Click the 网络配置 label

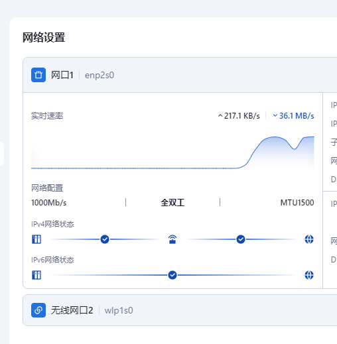coord(47,188)
